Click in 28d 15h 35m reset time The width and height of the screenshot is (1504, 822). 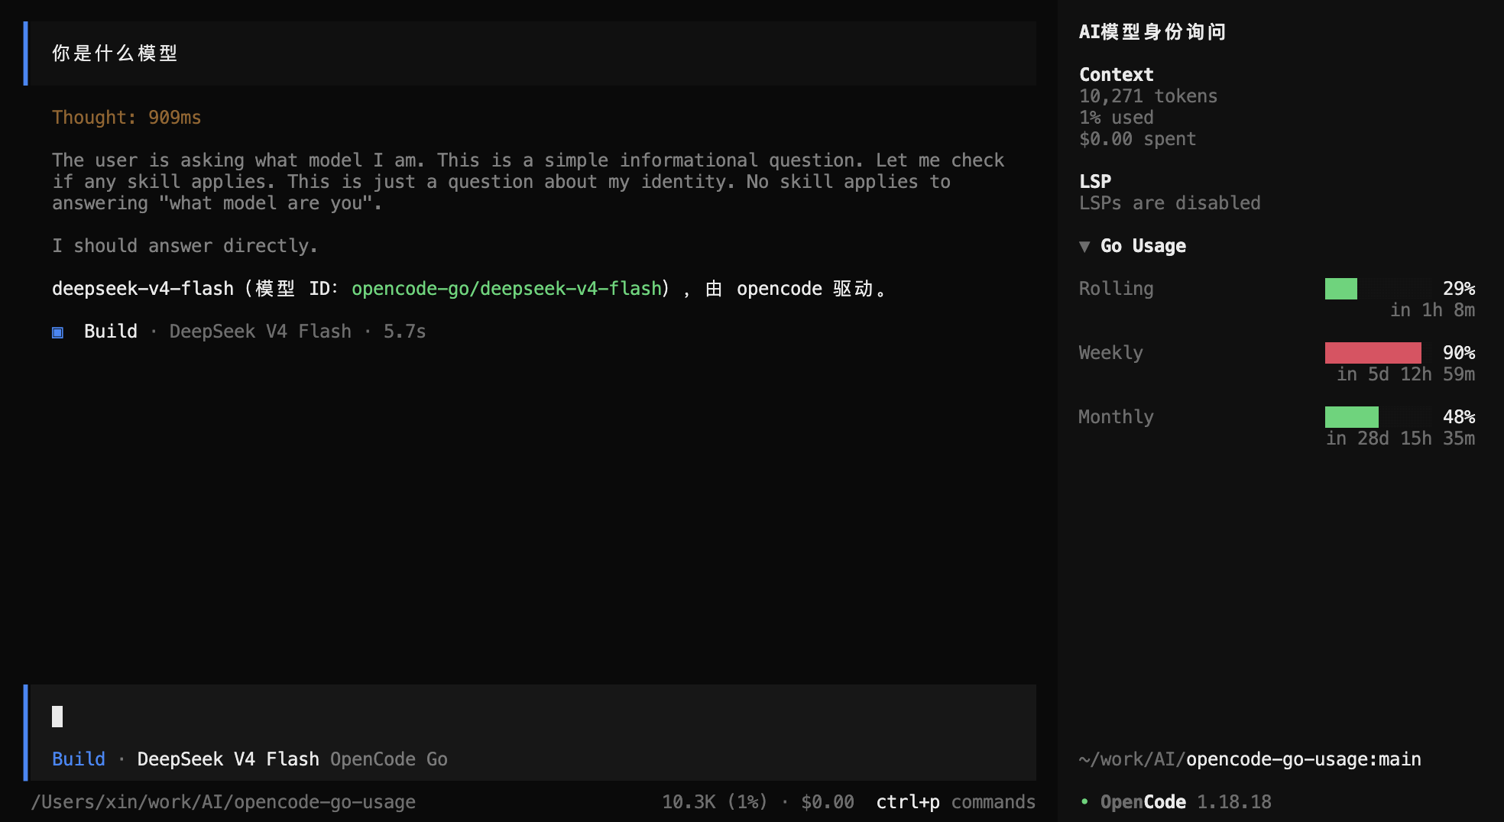point(1401,439)
